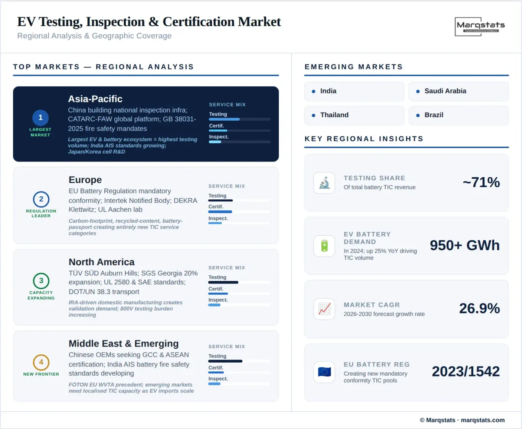Open the Key Regional Insights section
The height and width of the screenshot is (429, 522).
(363, 139)
